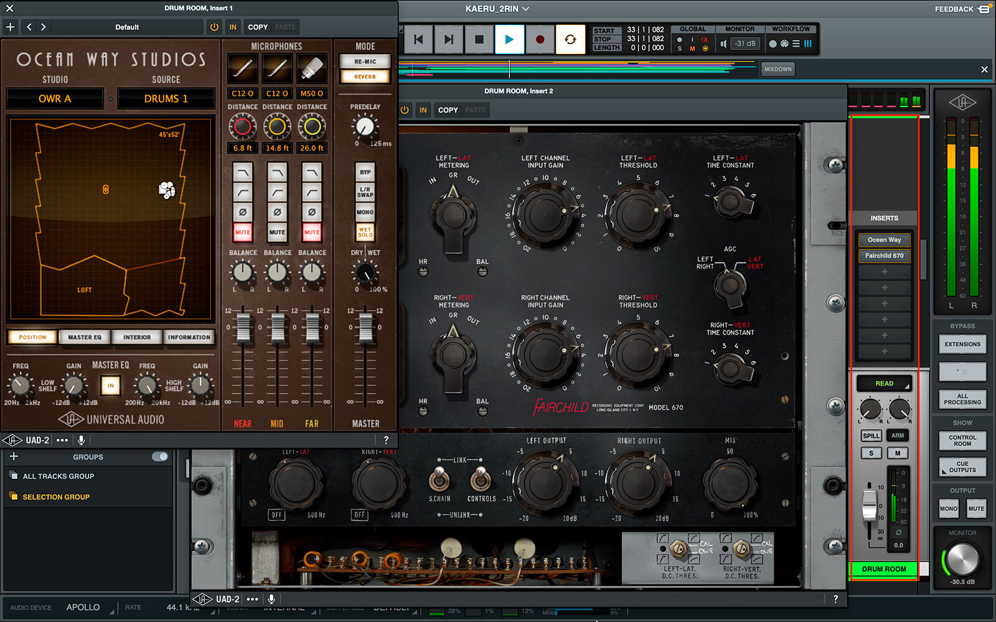The image size is (996, 622).
Task: Switch to the MASTER EQ tab
Action: tap(85, 337)
